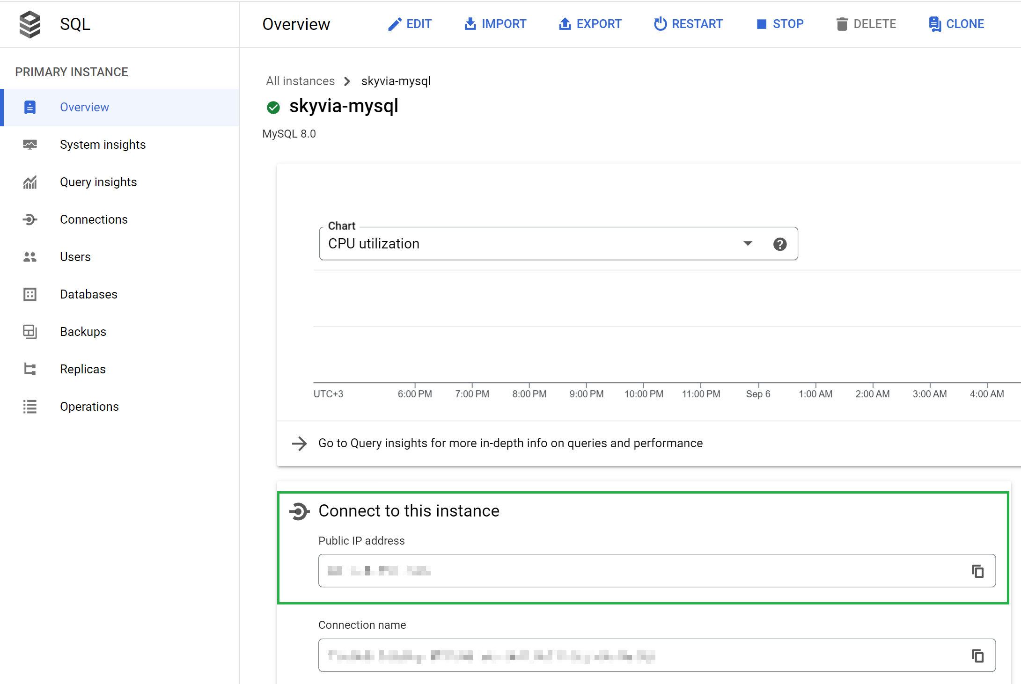This screenshot has width=1021, height=684.
Task: Open the CPU utilization chart dropdown
Action: (x=747, y=244)
